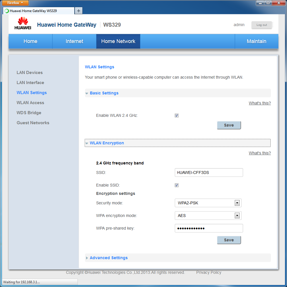
Task: Select the Home Network tab
Action: (x=118, y=41)
